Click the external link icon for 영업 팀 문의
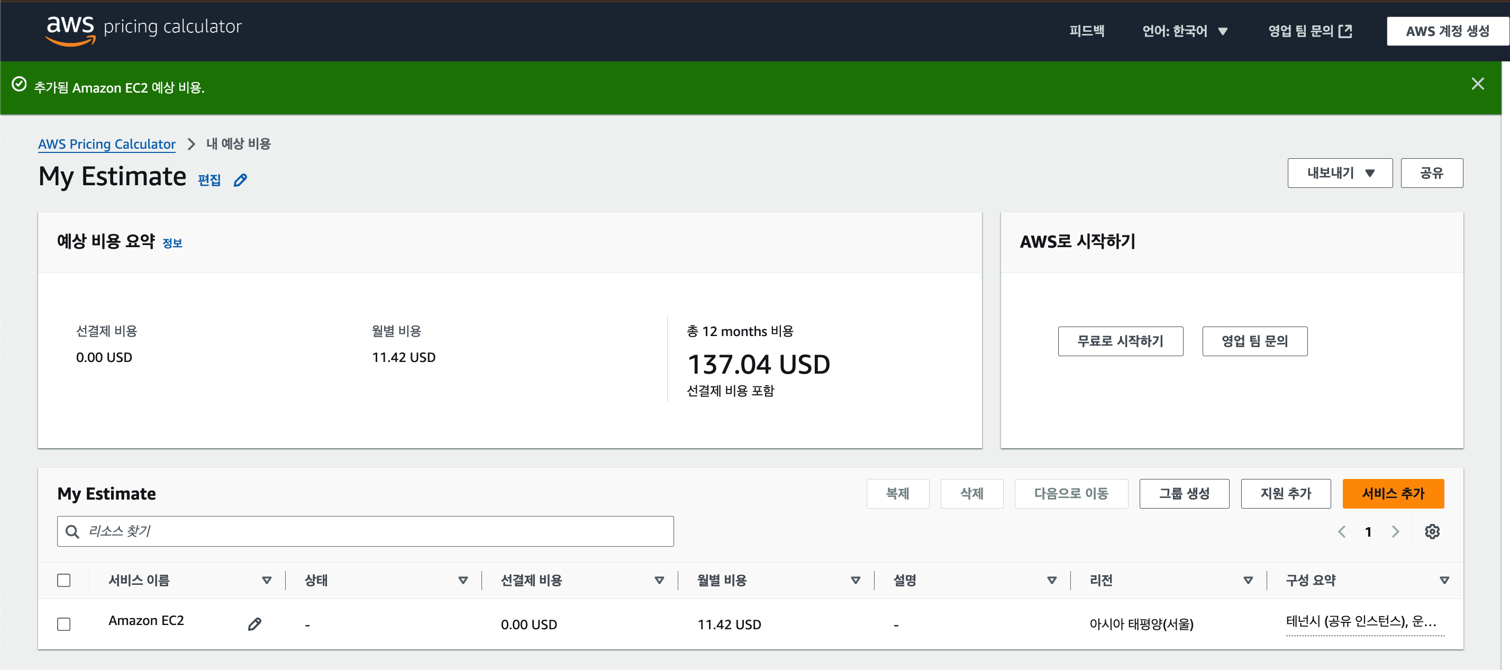This screenshot has height=670, width=1510. [1346, 31]
